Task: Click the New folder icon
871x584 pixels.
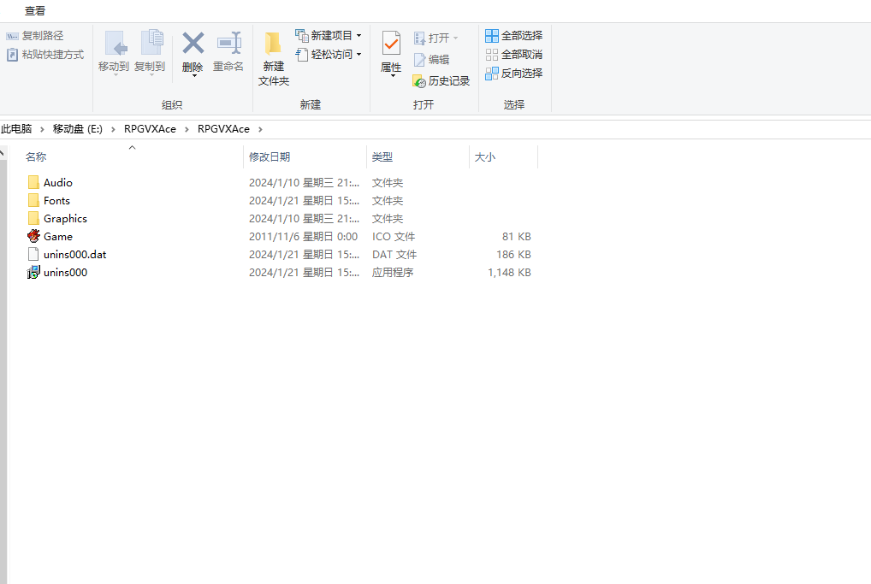Action: (273, 44)
